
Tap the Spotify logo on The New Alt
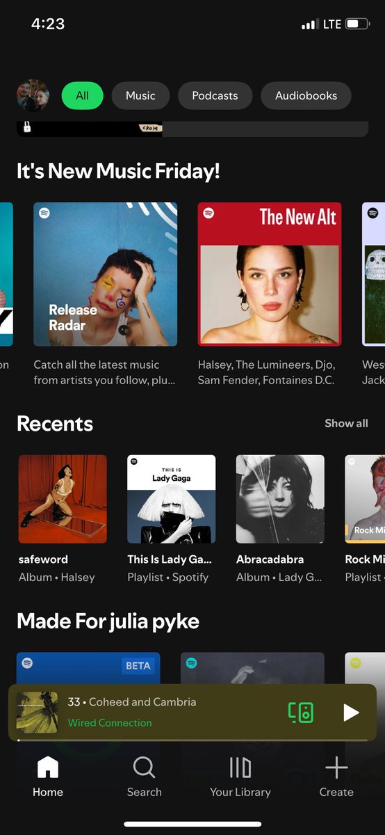208,213
